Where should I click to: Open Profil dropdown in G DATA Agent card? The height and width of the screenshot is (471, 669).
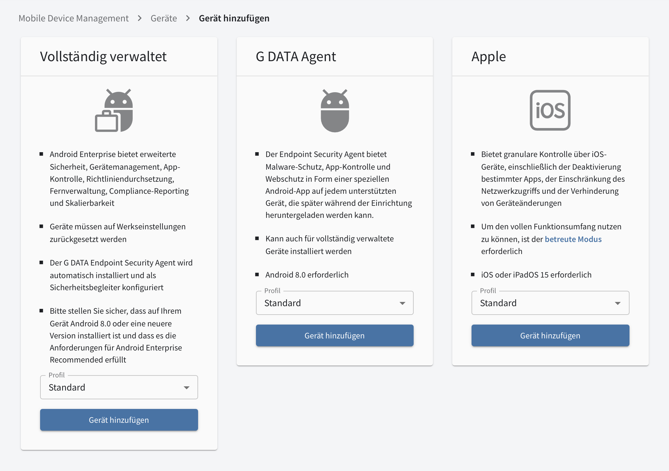click(x=335, y=303)
